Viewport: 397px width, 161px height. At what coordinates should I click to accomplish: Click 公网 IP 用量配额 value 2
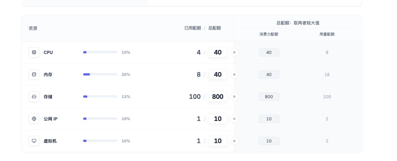(x=327, y=119)
